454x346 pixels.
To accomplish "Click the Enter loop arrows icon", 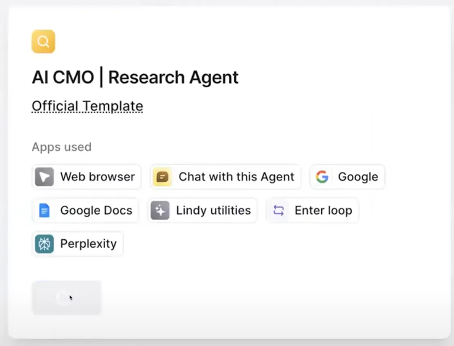I will [x=278, y=211].
